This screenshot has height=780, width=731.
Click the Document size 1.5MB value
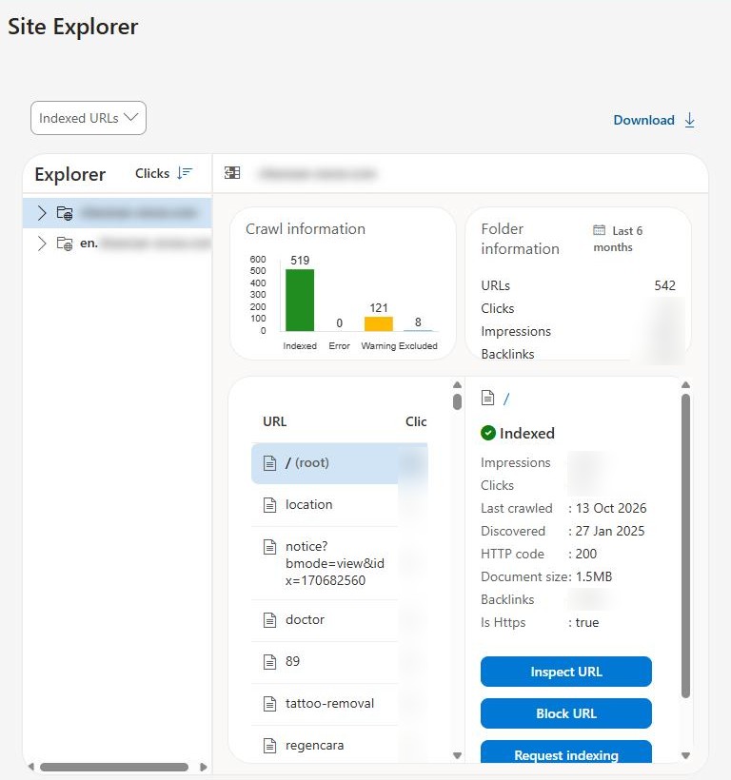pyautogui.click(x=594, y=576)
